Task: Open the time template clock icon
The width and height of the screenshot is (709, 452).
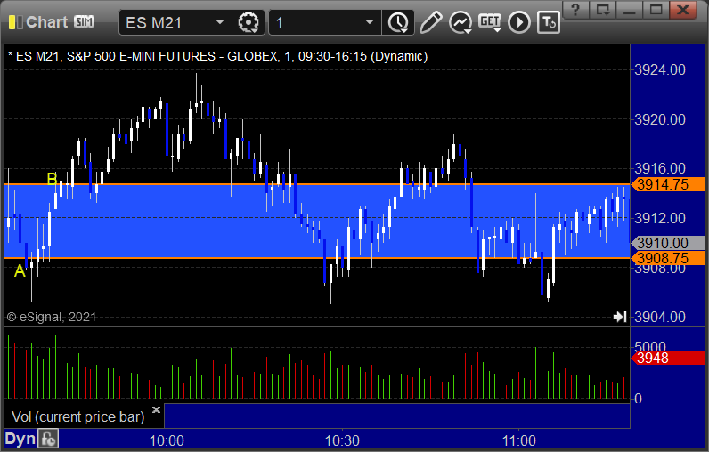Action: (398, 22)
